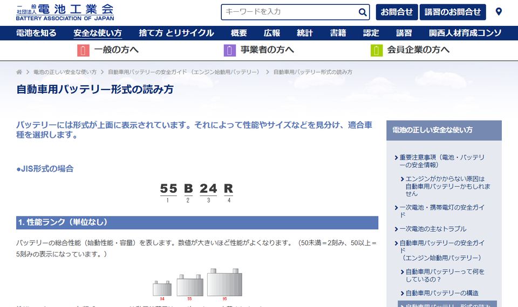The width and height of the screenshot is (518, 307).
Task: Open sidebar link 自動車用バッテリーの安全ガイド（エンジン始動用バッテリー）
Action: (442, 250)
